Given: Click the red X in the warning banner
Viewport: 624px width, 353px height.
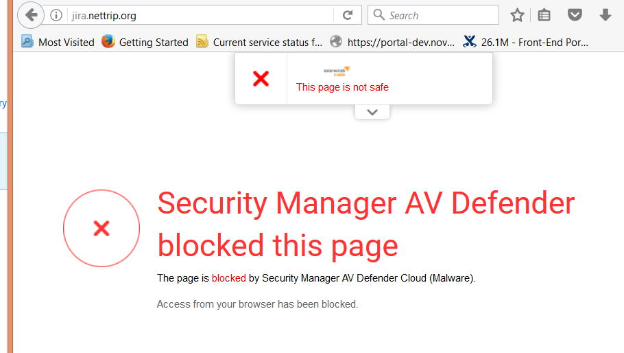Looking at the screenshot, I should tap(261, 78).
